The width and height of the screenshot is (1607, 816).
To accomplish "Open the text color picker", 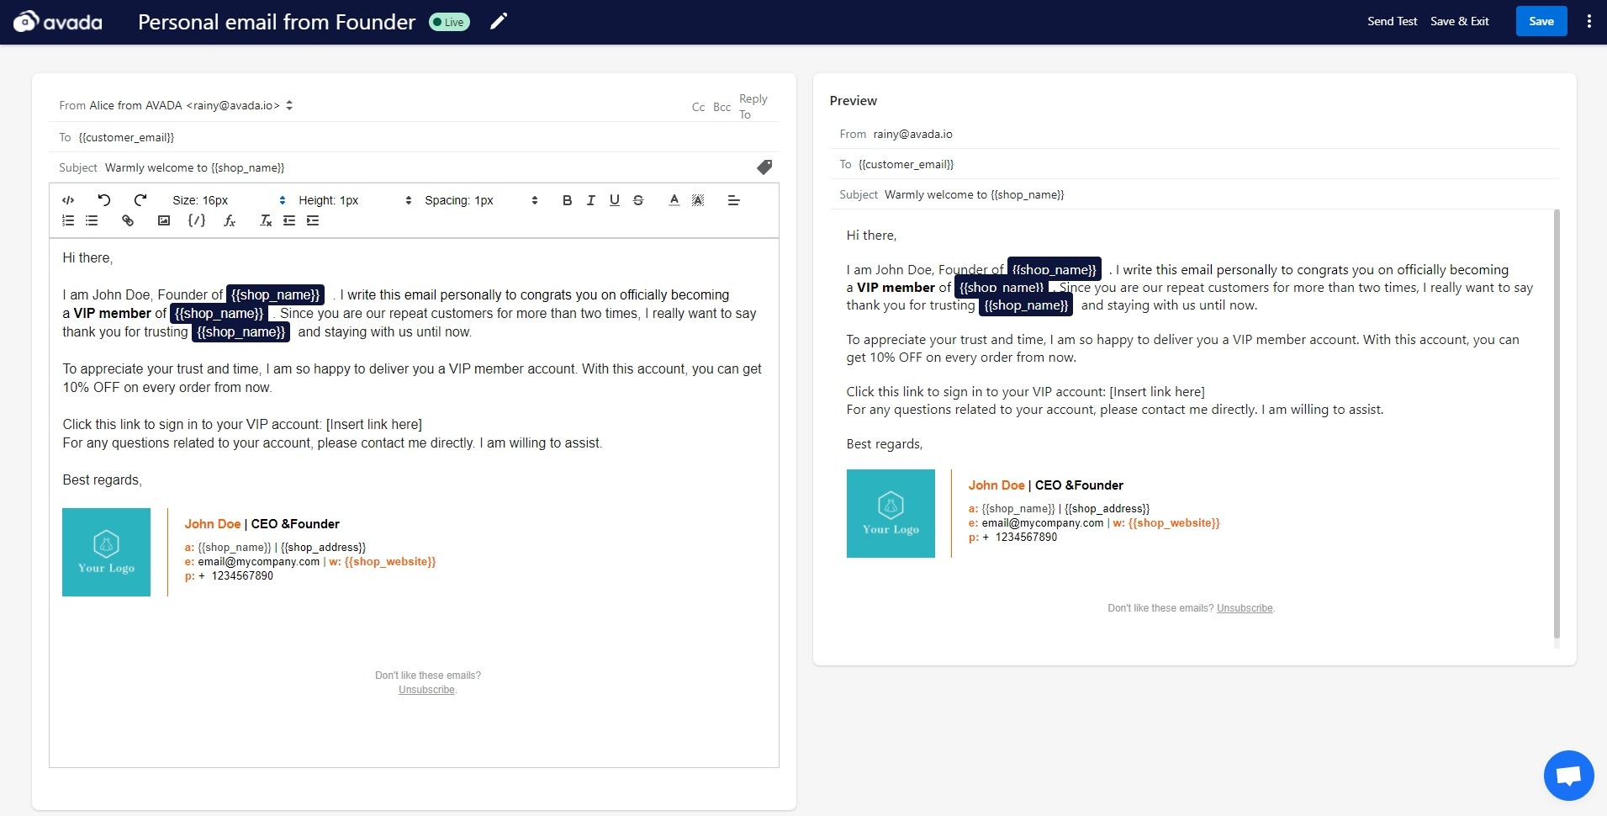I will pos(674,200).
